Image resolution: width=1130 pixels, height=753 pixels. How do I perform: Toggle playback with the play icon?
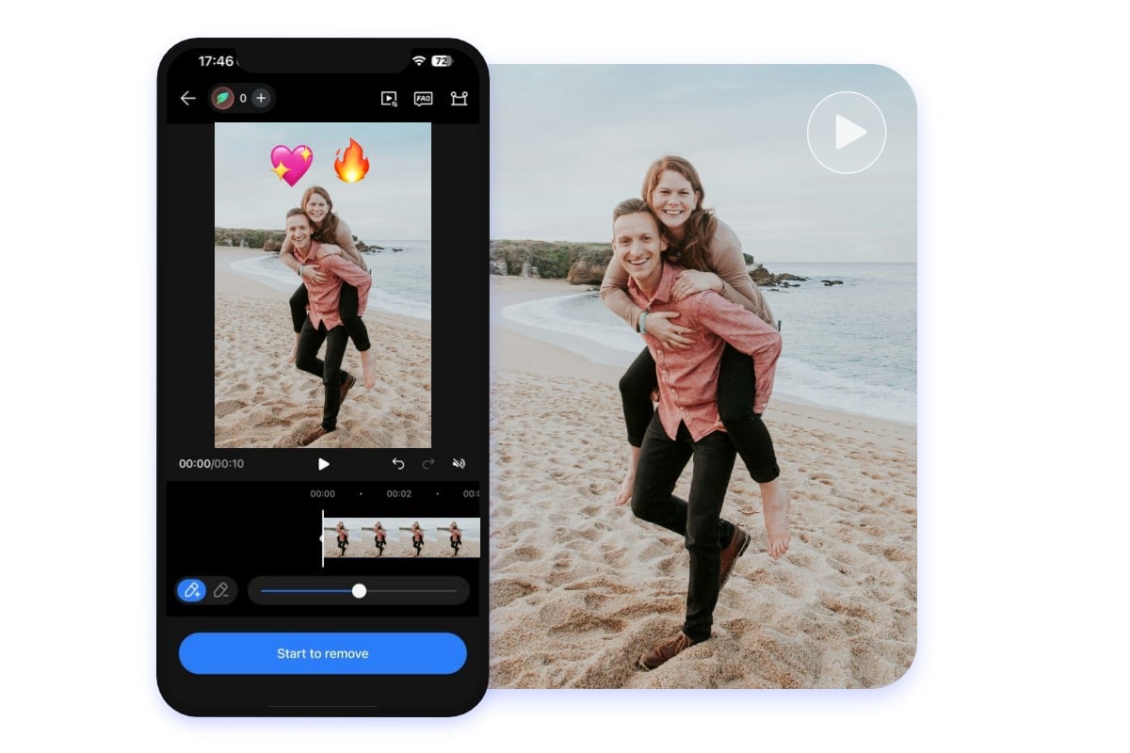[x=324, y=463]
